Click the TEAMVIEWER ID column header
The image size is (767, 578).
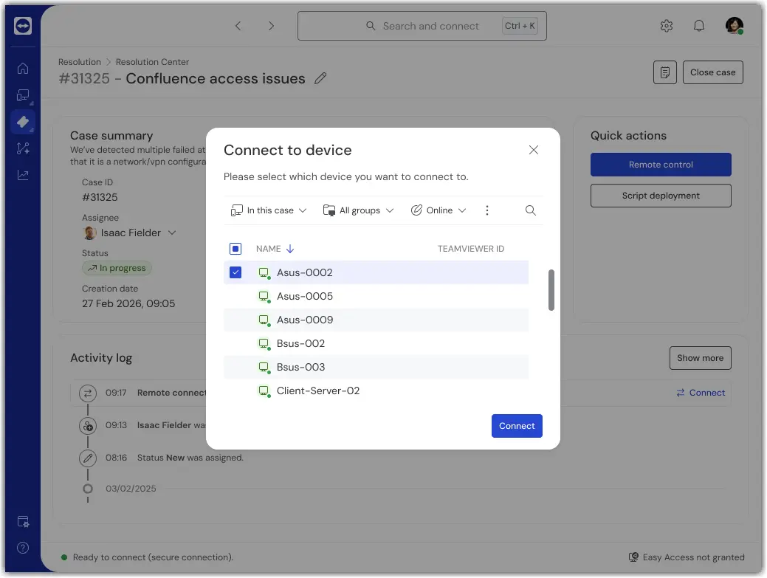470,249
